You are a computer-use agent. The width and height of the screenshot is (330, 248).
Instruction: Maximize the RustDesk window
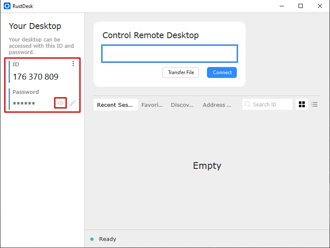pos(301,6)
